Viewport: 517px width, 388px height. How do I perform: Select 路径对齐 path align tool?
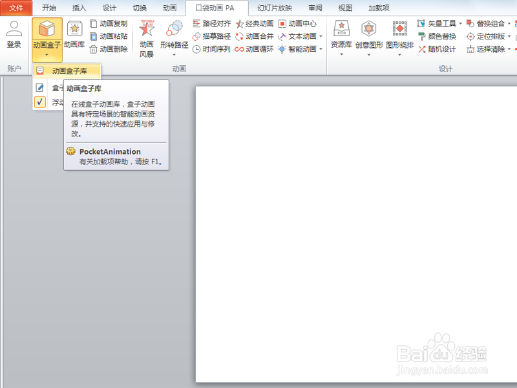(211, 23)
